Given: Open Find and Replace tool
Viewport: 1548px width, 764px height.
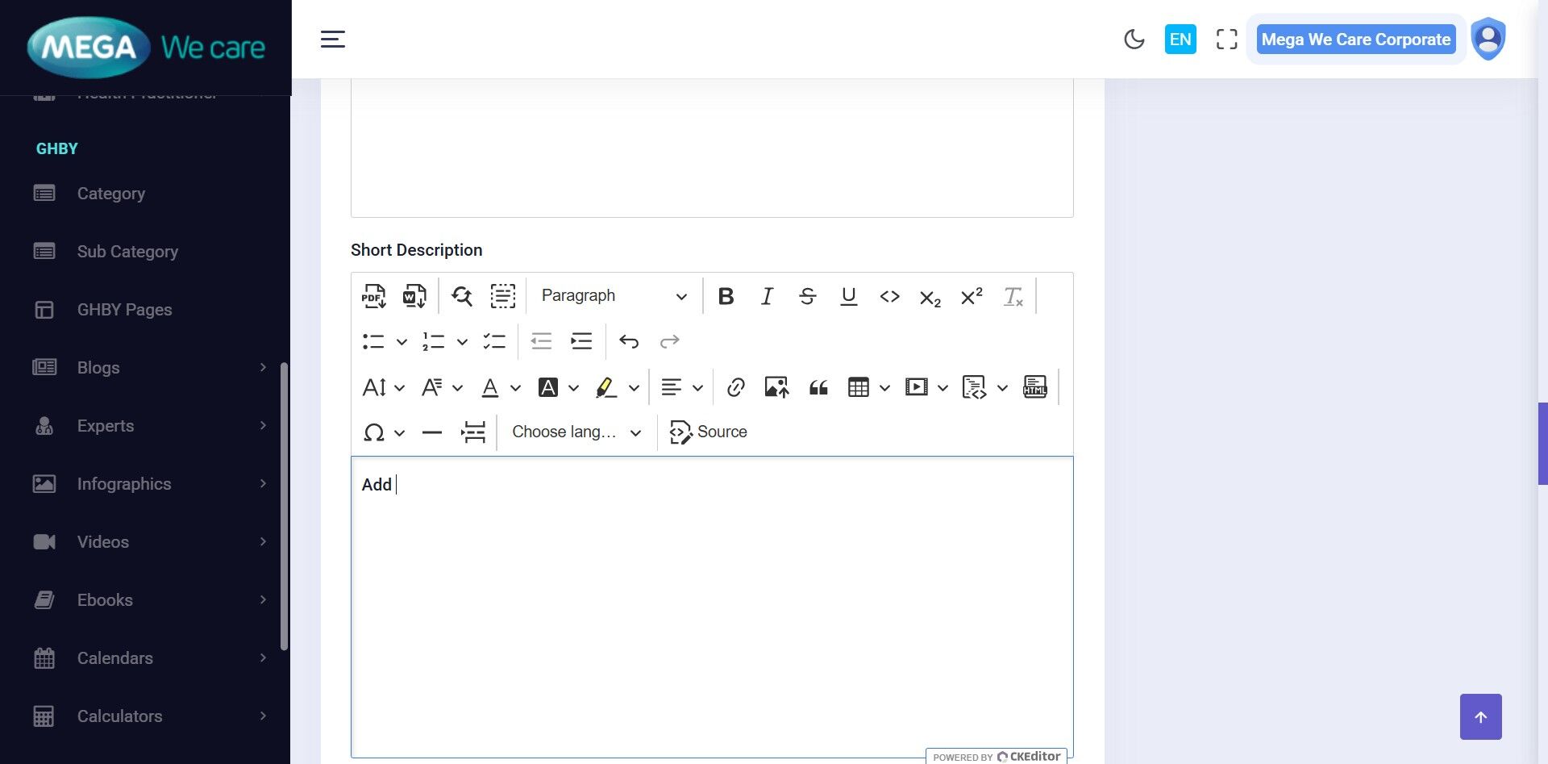Looking at the screenshot, I should [x=461, y=296].
